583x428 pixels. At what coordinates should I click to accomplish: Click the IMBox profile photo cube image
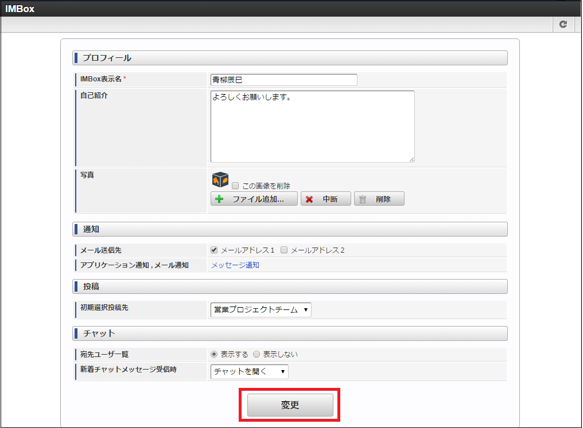point(220,180)
